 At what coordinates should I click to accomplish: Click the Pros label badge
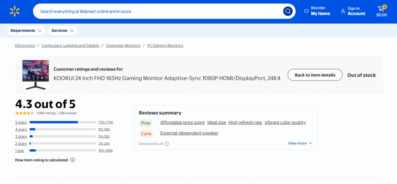pos(146,123)
